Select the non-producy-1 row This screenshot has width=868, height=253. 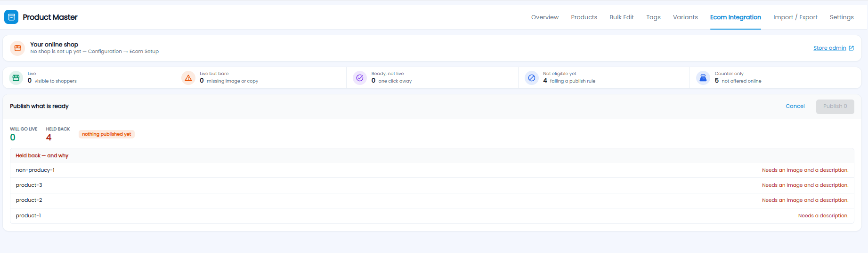click(x=432, y=170)
